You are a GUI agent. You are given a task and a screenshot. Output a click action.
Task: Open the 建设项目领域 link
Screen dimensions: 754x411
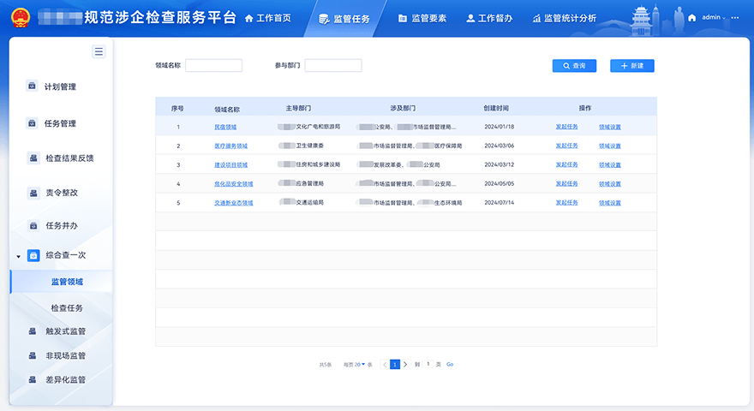(230, 165)
